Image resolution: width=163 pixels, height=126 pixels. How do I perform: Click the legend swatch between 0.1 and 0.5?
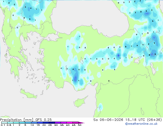click(x=4, y=123)
